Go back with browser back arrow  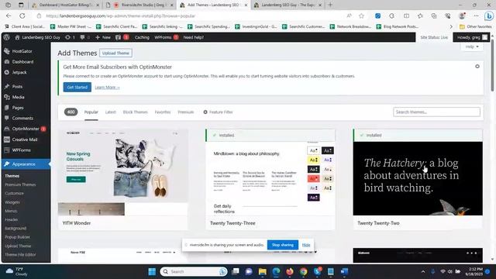[x=9, y=15]
